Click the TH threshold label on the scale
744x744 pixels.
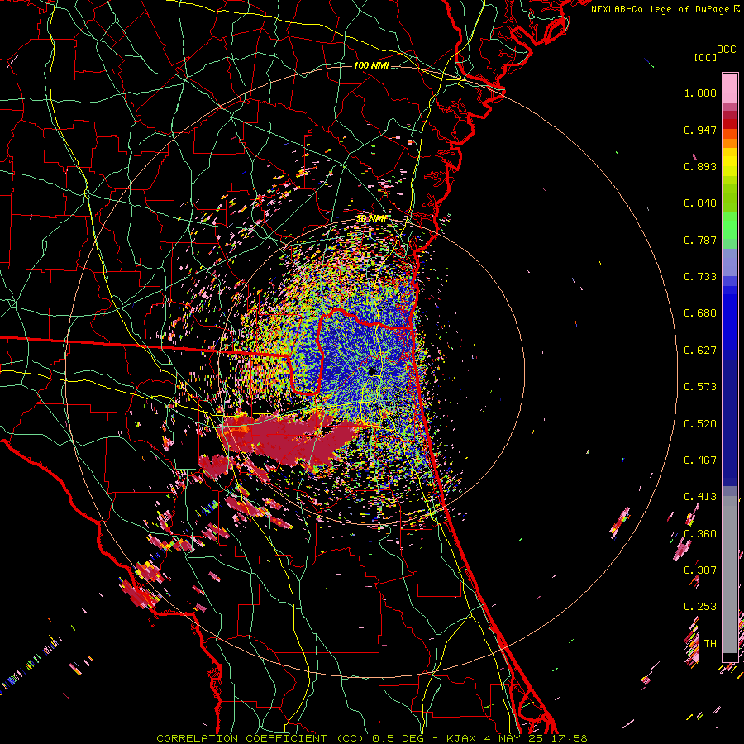(x=710, y=644)
